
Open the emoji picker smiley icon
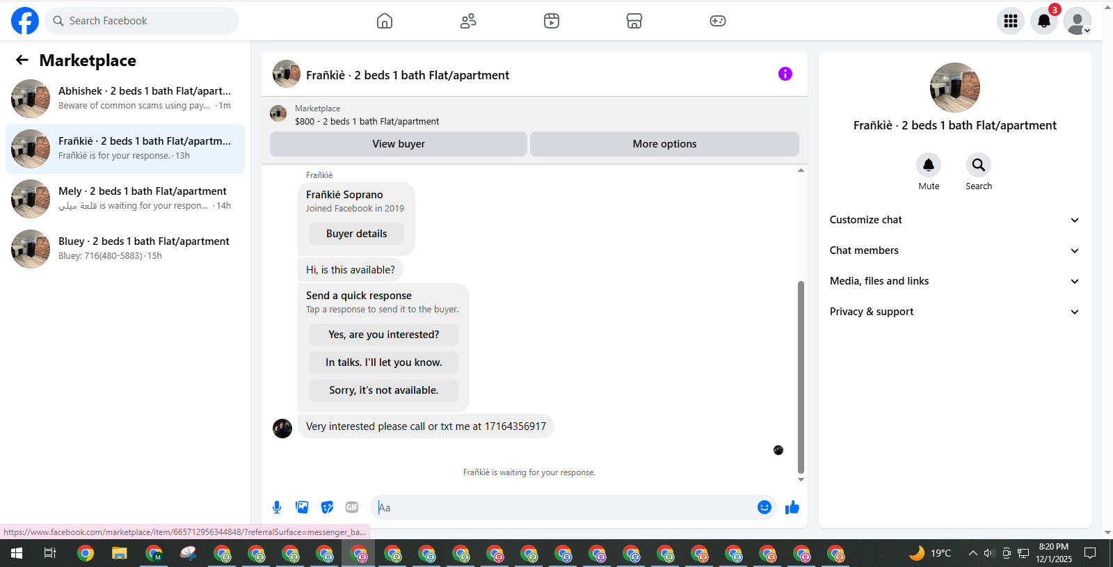(x=764, y=507)
